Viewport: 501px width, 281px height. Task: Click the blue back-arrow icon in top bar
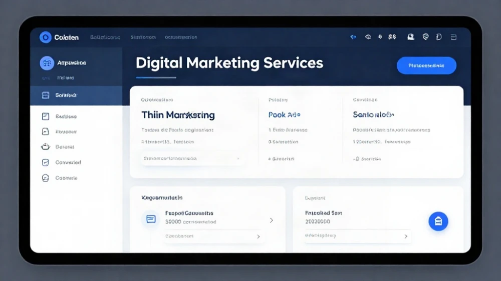[x=353, y=37]
